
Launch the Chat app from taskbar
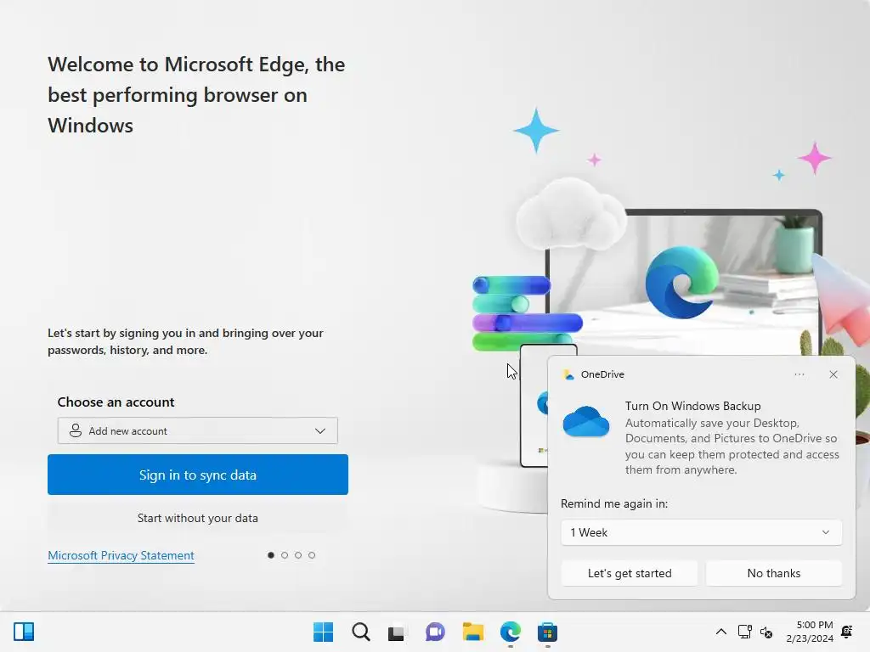[x=435, y=632]
